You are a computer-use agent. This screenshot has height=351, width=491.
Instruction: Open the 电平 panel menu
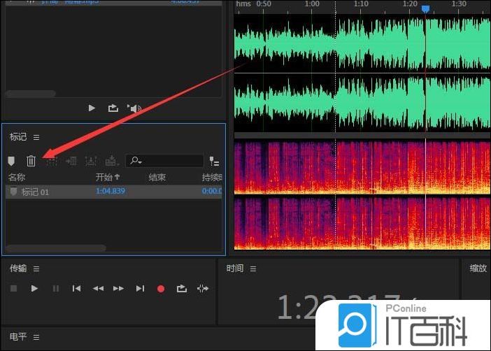click(36, 337)
